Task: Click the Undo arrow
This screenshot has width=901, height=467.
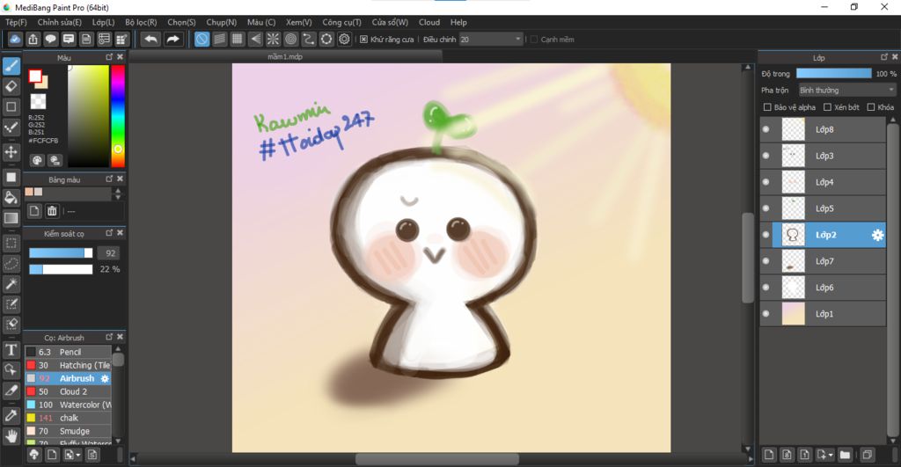Action: point(150,39)
